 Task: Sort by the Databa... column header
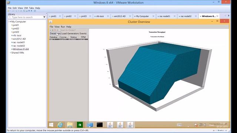[x=54, y=37]
